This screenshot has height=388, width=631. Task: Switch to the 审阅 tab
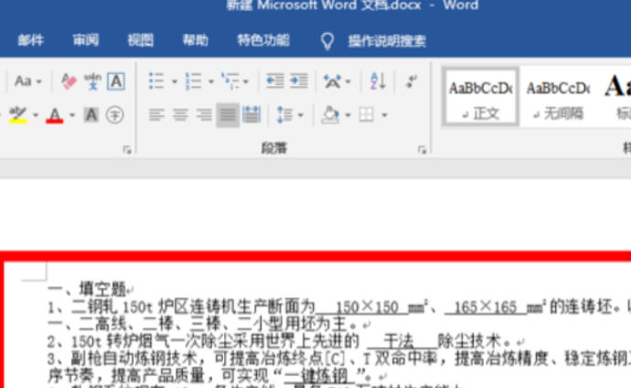pyautogui.click(x=85, y=40)
